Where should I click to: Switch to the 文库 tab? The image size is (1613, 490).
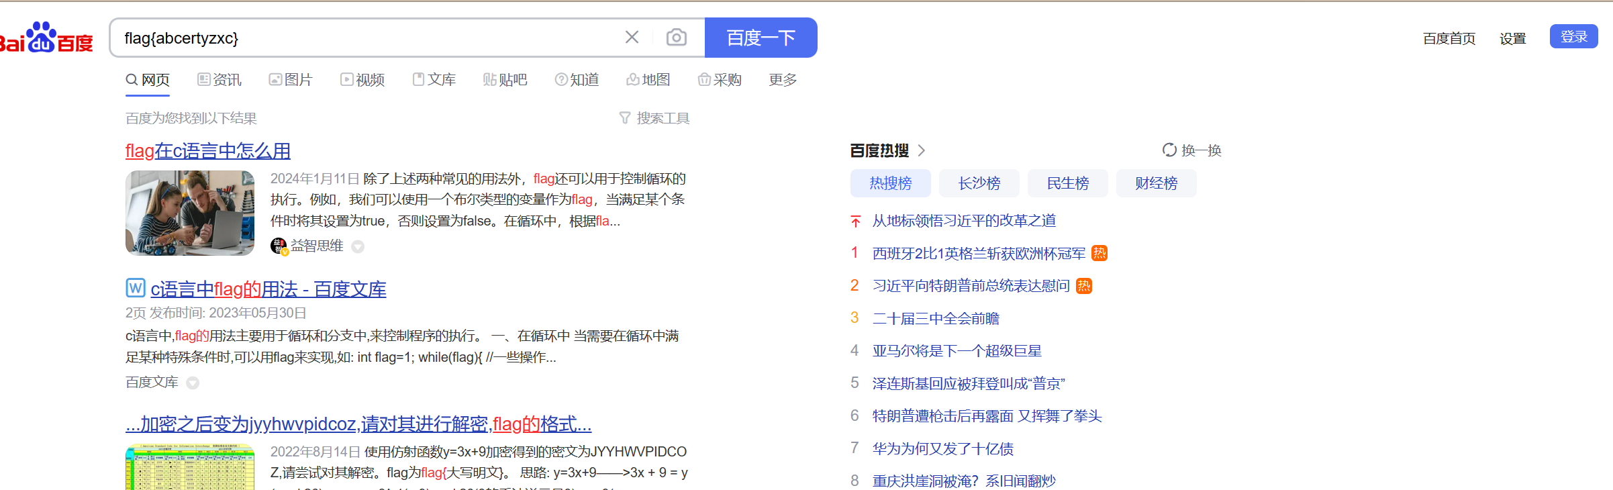point(434,80)
